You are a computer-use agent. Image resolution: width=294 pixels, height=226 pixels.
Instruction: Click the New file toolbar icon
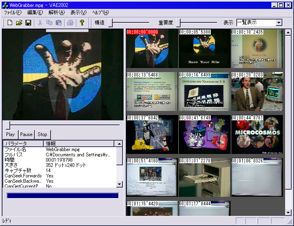point(10,23)
